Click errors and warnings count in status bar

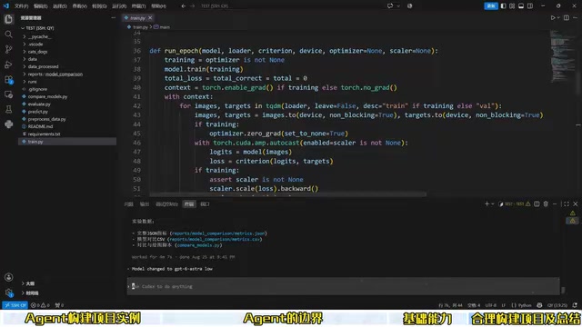tap(40, 305)
